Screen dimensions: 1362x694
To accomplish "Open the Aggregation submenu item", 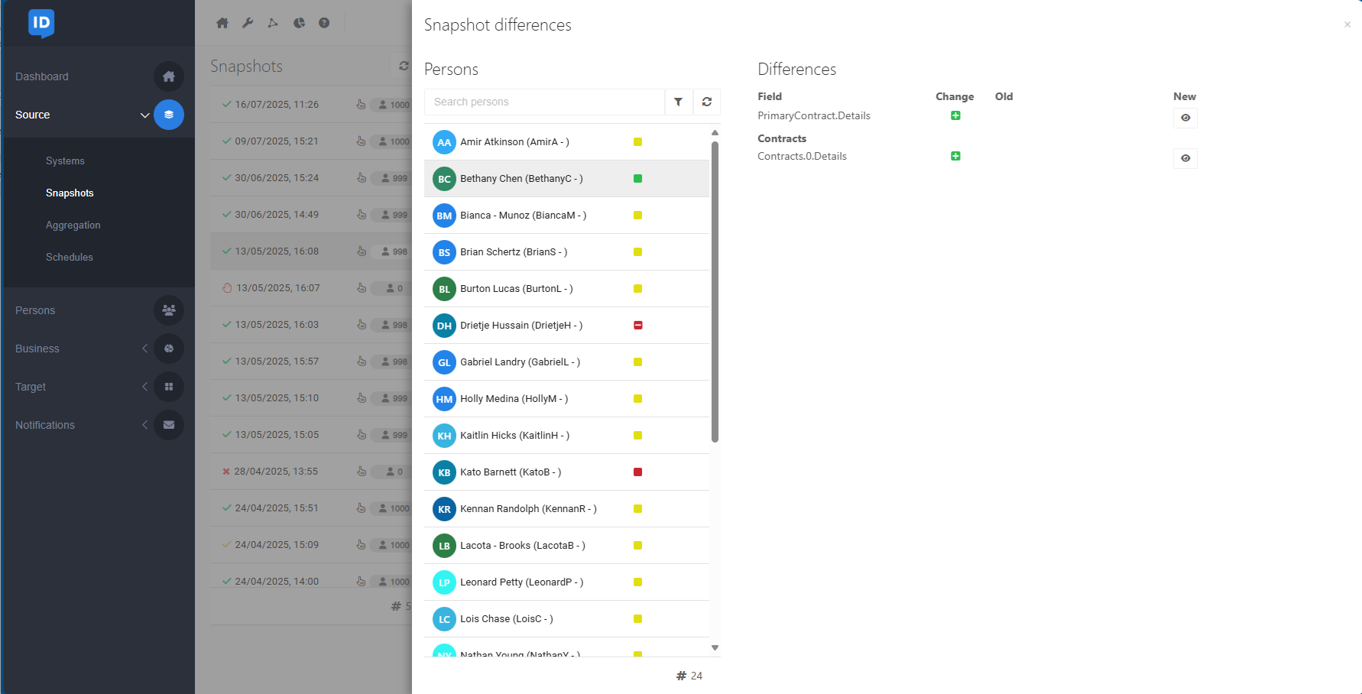I will [73, 225].
